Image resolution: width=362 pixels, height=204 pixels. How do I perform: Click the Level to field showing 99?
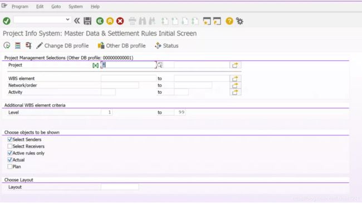point(180,112)
